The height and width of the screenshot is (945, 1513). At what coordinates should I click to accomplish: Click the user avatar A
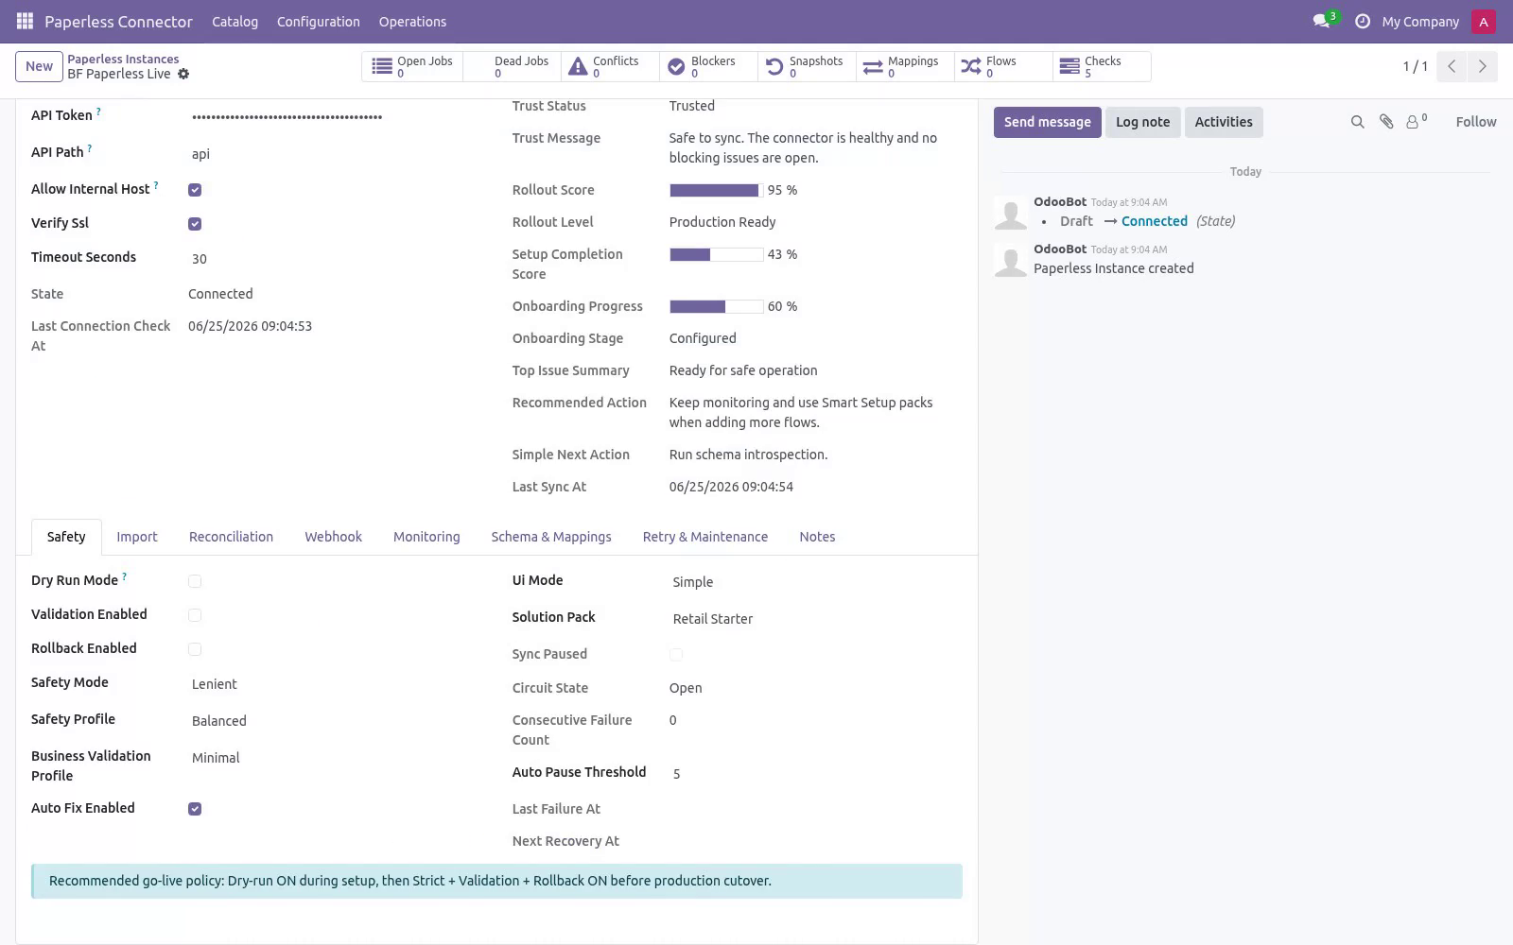click(1484, 22)
